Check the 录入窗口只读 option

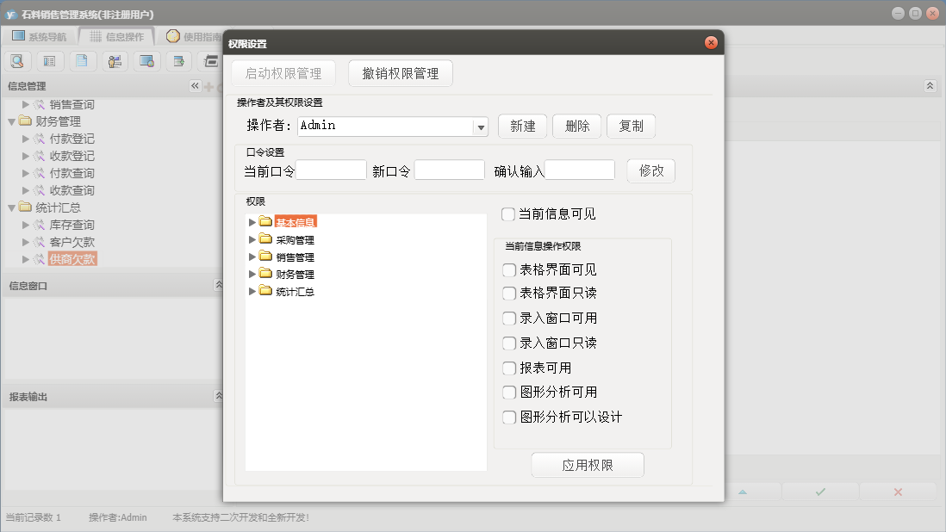(509, 343)
